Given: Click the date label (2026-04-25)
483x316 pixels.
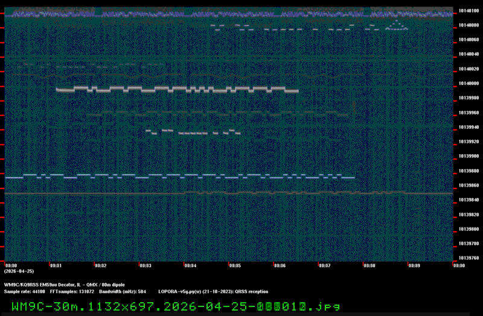Looking at the screenshot, I should click(17, 271).
